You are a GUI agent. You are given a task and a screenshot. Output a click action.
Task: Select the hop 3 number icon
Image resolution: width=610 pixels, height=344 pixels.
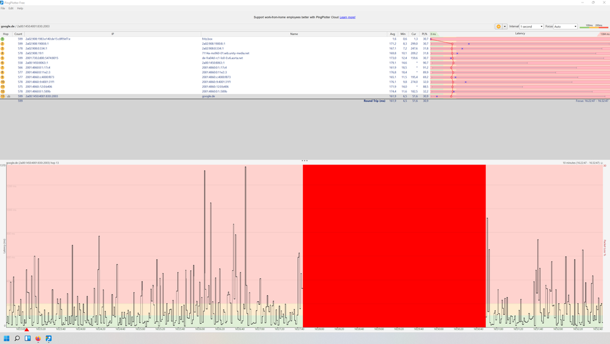click(2, 48)
